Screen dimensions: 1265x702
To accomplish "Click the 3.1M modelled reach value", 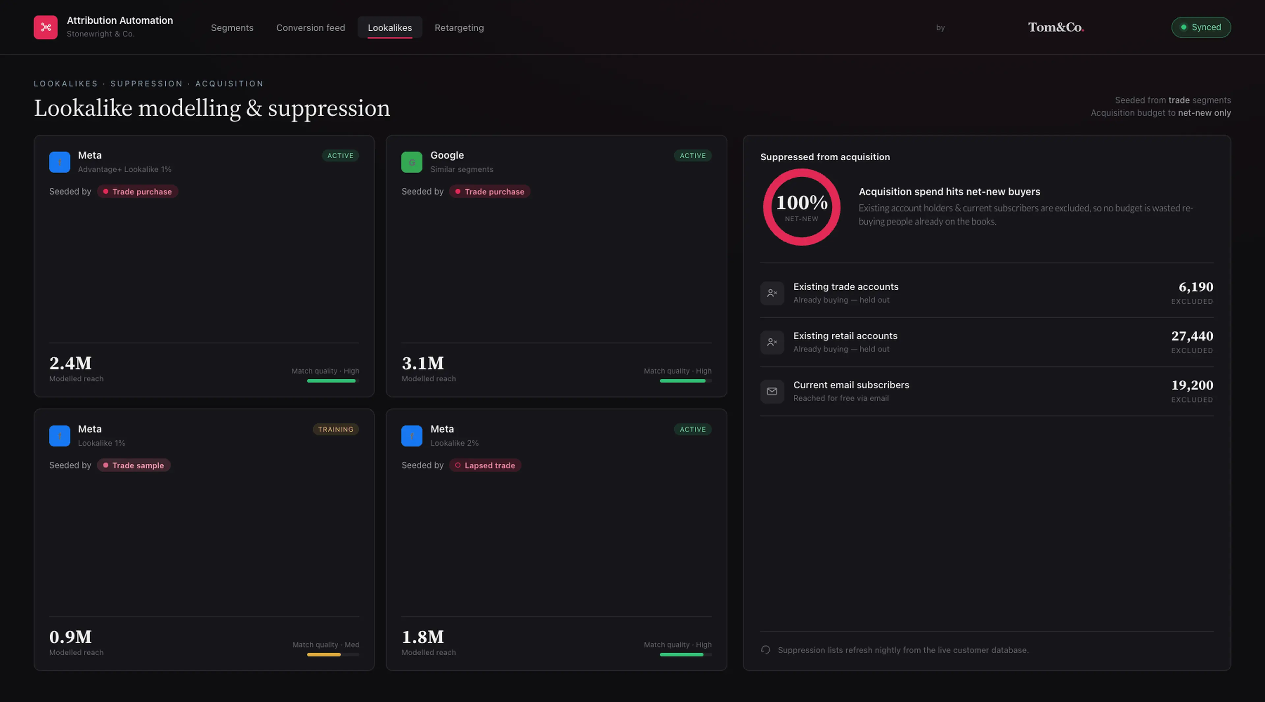I will (x=422, y=363).
